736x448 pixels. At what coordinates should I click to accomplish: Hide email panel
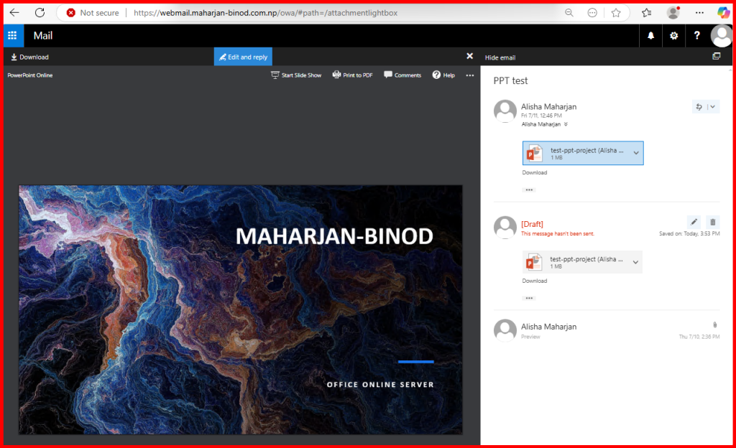point(500,57)
